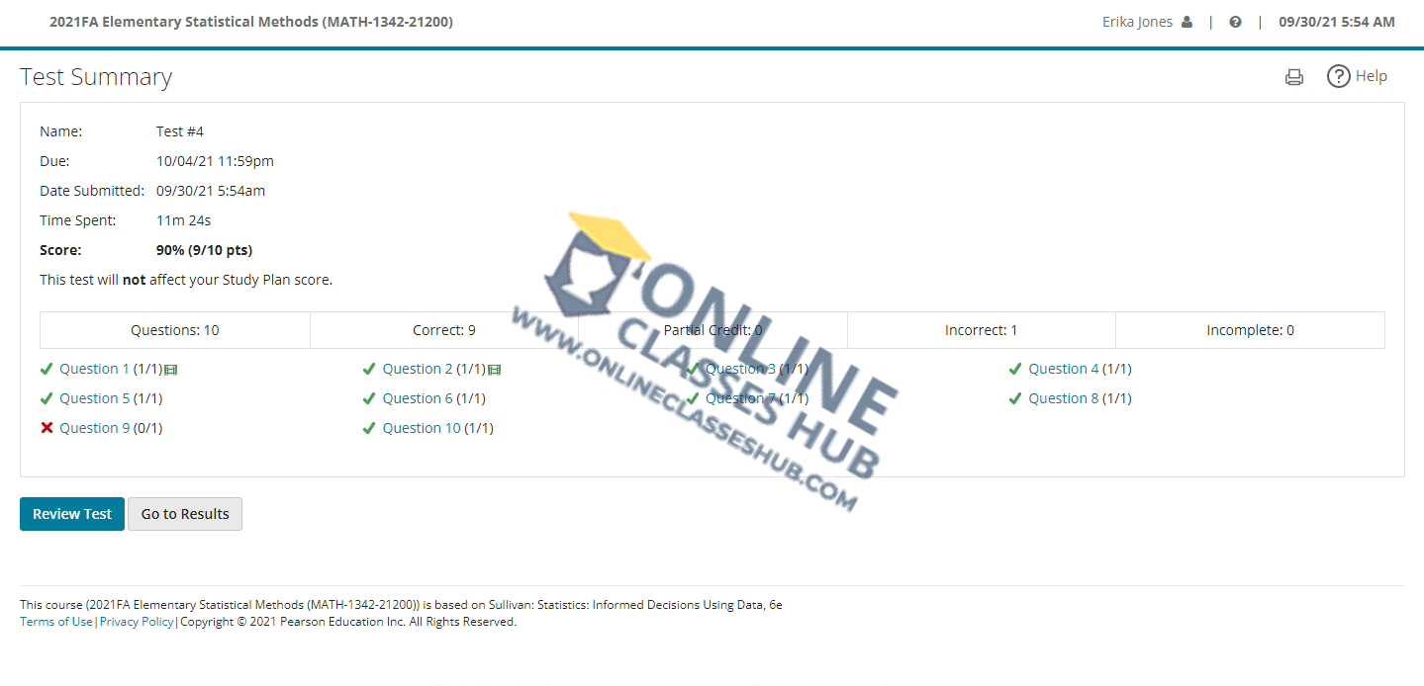1424x686 pixels.
Task: Open the Terms of Use link
Action: click(56, 622)
